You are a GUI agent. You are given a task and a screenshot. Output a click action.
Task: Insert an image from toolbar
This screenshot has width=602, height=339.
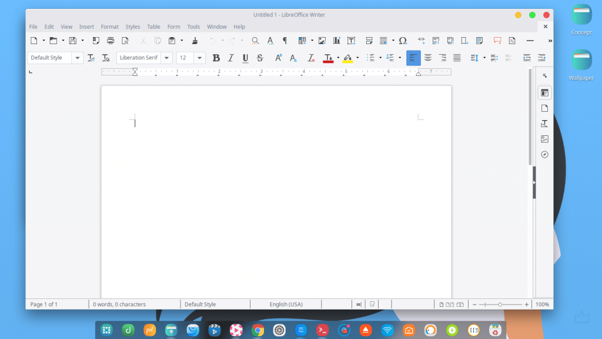tap(322, 41)
